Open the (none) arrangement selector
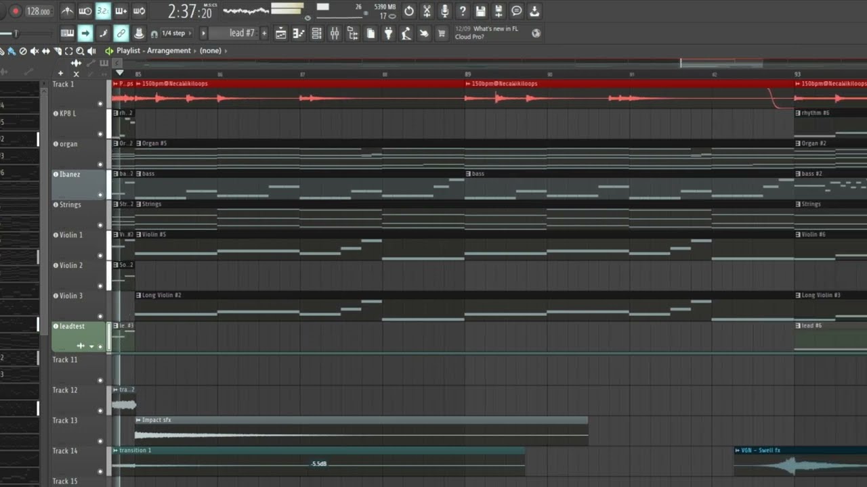This screenshot has width=867, height=487. click(x=211, y=51)
